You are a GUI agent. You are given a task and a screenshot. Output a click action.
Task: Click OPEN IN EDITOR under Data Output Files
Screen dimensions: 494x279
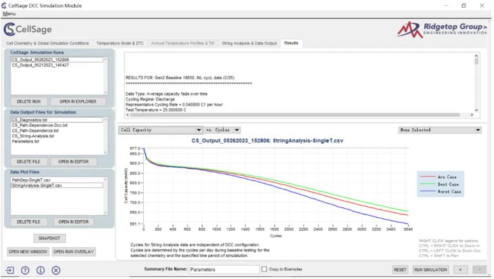pos(74,162)
